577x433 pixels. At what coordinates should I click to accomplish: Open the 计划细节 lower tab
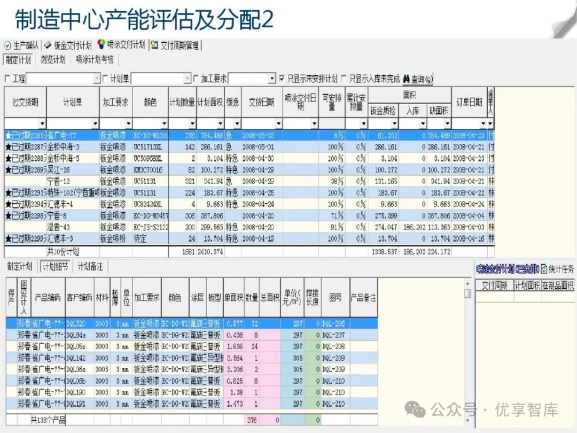click(55, 267)
